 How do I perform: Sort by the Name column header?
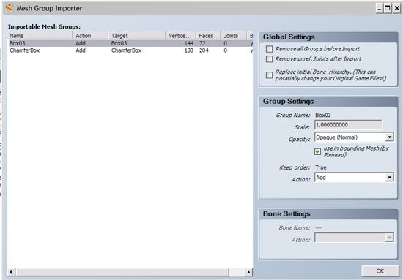[x=40, y=36]
